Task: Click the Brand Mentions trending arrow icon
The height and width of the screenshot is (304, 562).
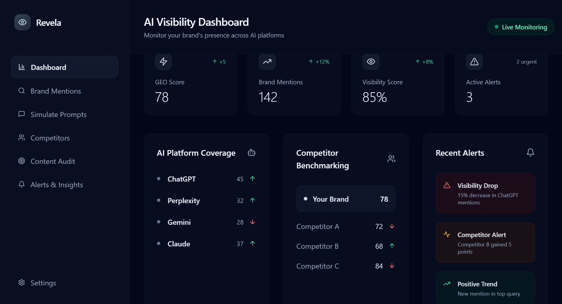Action: (x=267, y=62)
